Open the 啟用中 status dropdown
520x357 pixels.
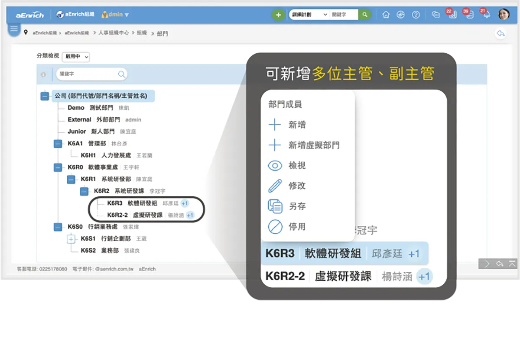75,57
